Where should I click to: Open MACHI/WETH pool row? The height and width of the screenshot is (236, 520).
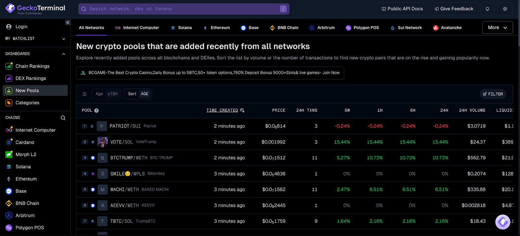click(294, 190)
